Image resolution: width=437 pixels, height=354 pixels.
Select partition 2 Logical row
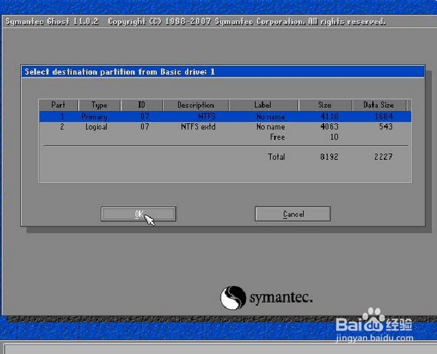point(225,126)
